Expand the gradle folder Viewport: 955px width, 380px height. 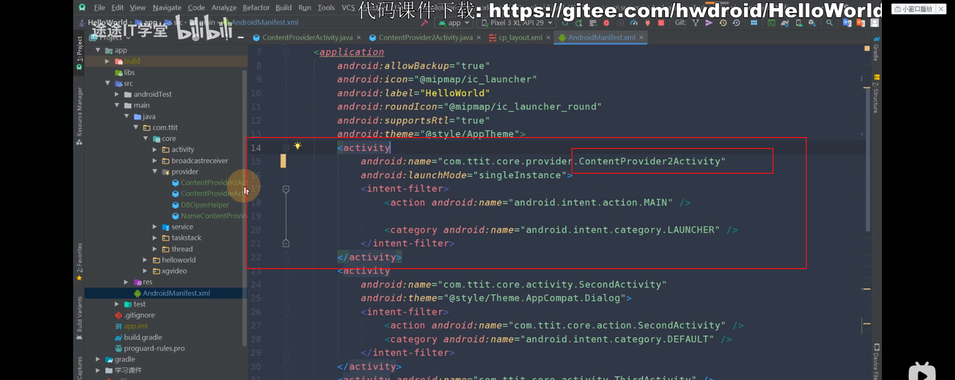98,359
